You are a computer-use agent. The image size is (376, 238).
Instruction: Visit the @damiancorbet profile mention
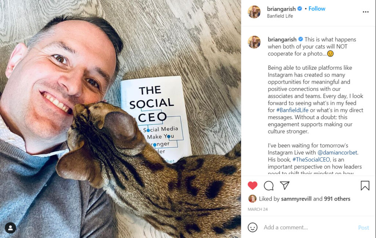pos(337,153)
